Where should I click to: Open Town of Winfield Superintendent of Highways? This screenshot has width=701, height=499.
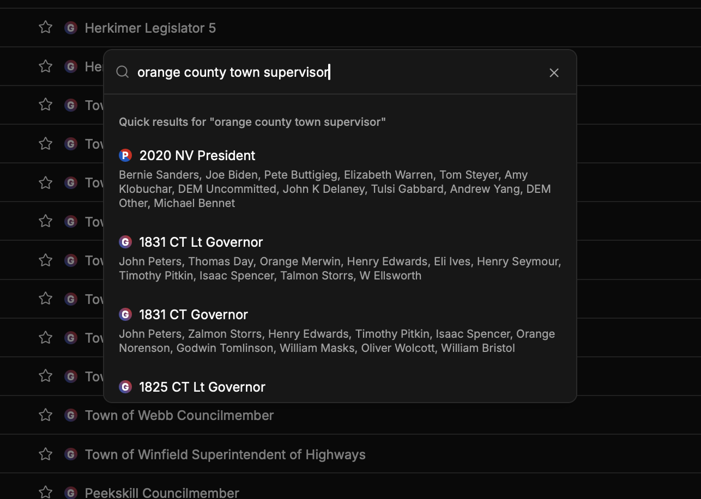(x=225, y=455)
